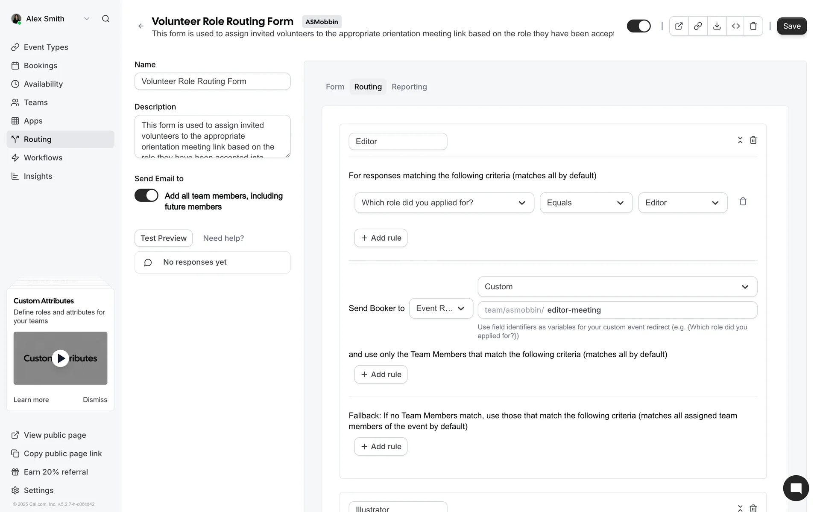Image resolution: width=820 pixels, height=512 pixels.
Task: Play the Custom Attributes video thumbnail
Action: [x=61, y=358]
